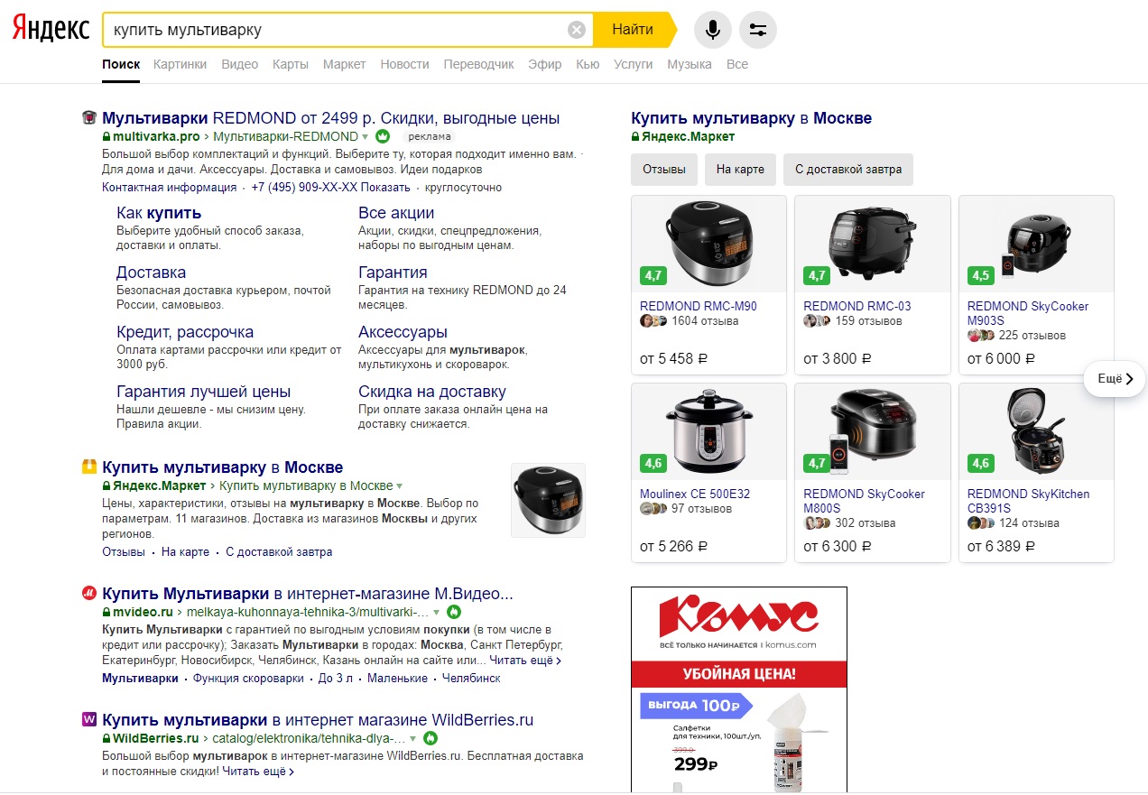The width and height of the screenshot is (1148, 795).
Task: Click the green crown badge near multivarka.pro
Action: (382, 137)
